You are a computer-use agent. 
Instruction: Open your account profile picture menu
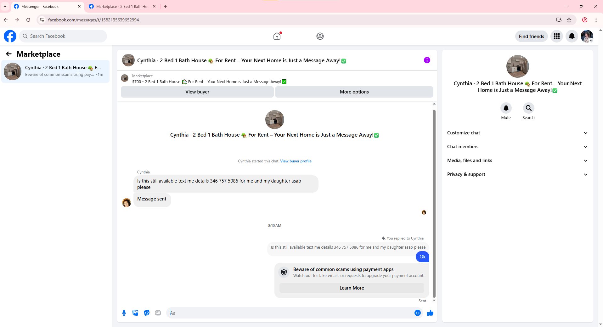point(587,36)
